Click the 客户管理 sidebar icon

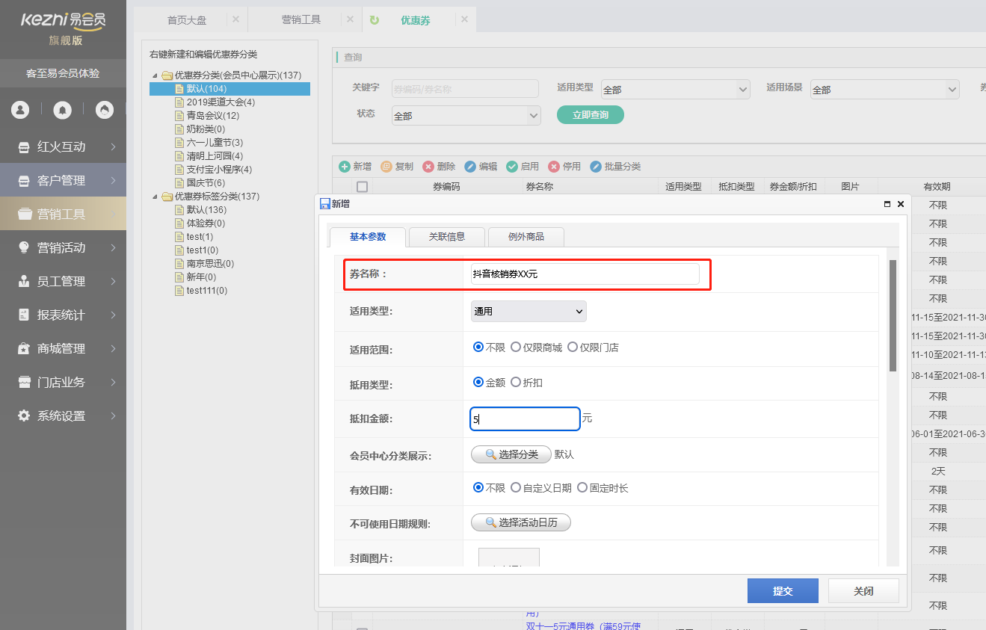[25, 181]
